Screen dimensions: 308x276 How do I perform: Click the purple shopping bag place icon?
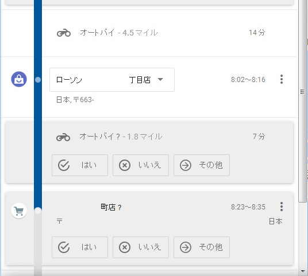coord(19,79)
